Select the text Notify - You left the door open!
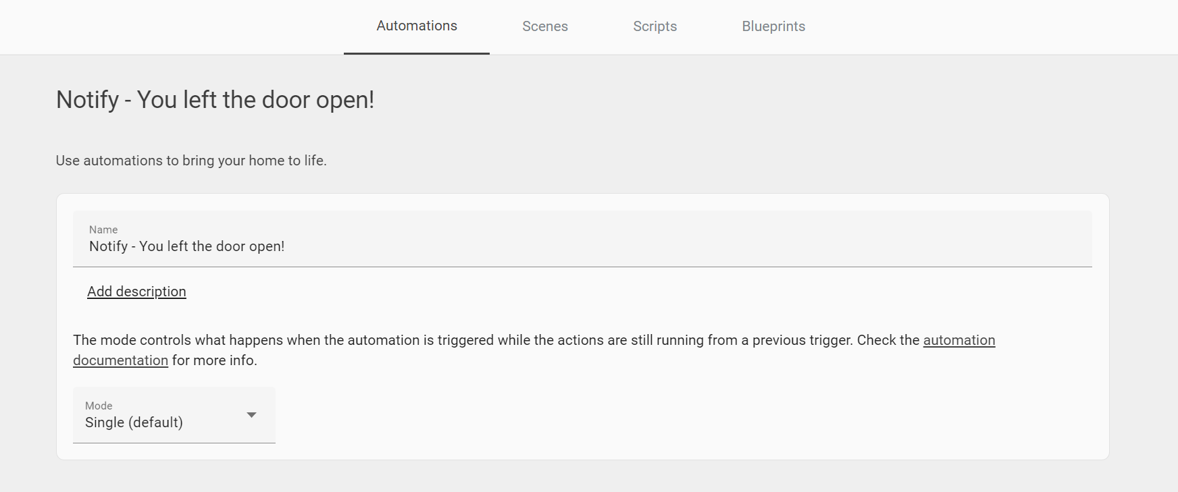This screenshot has height=492, width=1178. 186,246
